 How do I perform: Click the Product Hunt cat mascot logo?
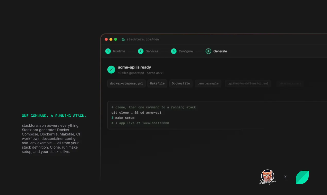coord(268,177)
